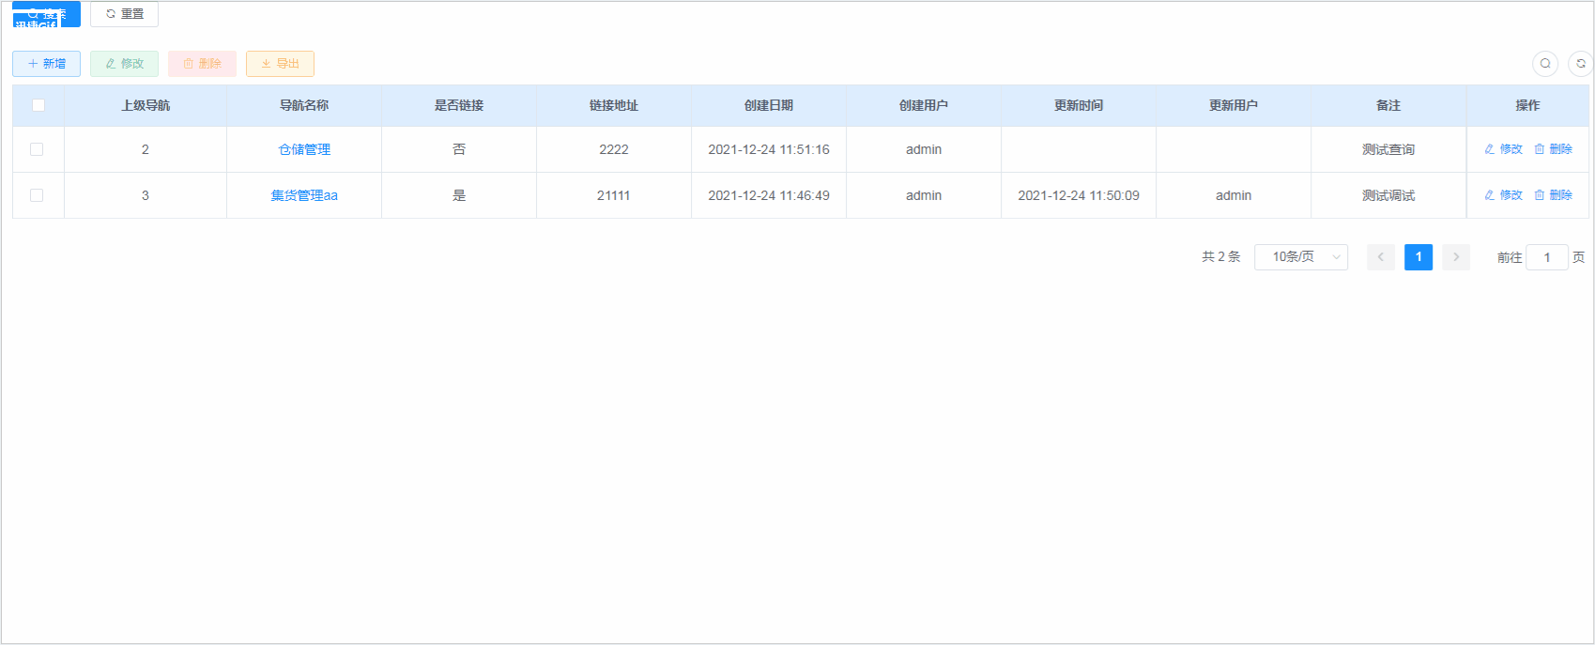This screenshot has width=1595, height=645.
Task: Click the 创建日期 column header
Action: point(769,105)
